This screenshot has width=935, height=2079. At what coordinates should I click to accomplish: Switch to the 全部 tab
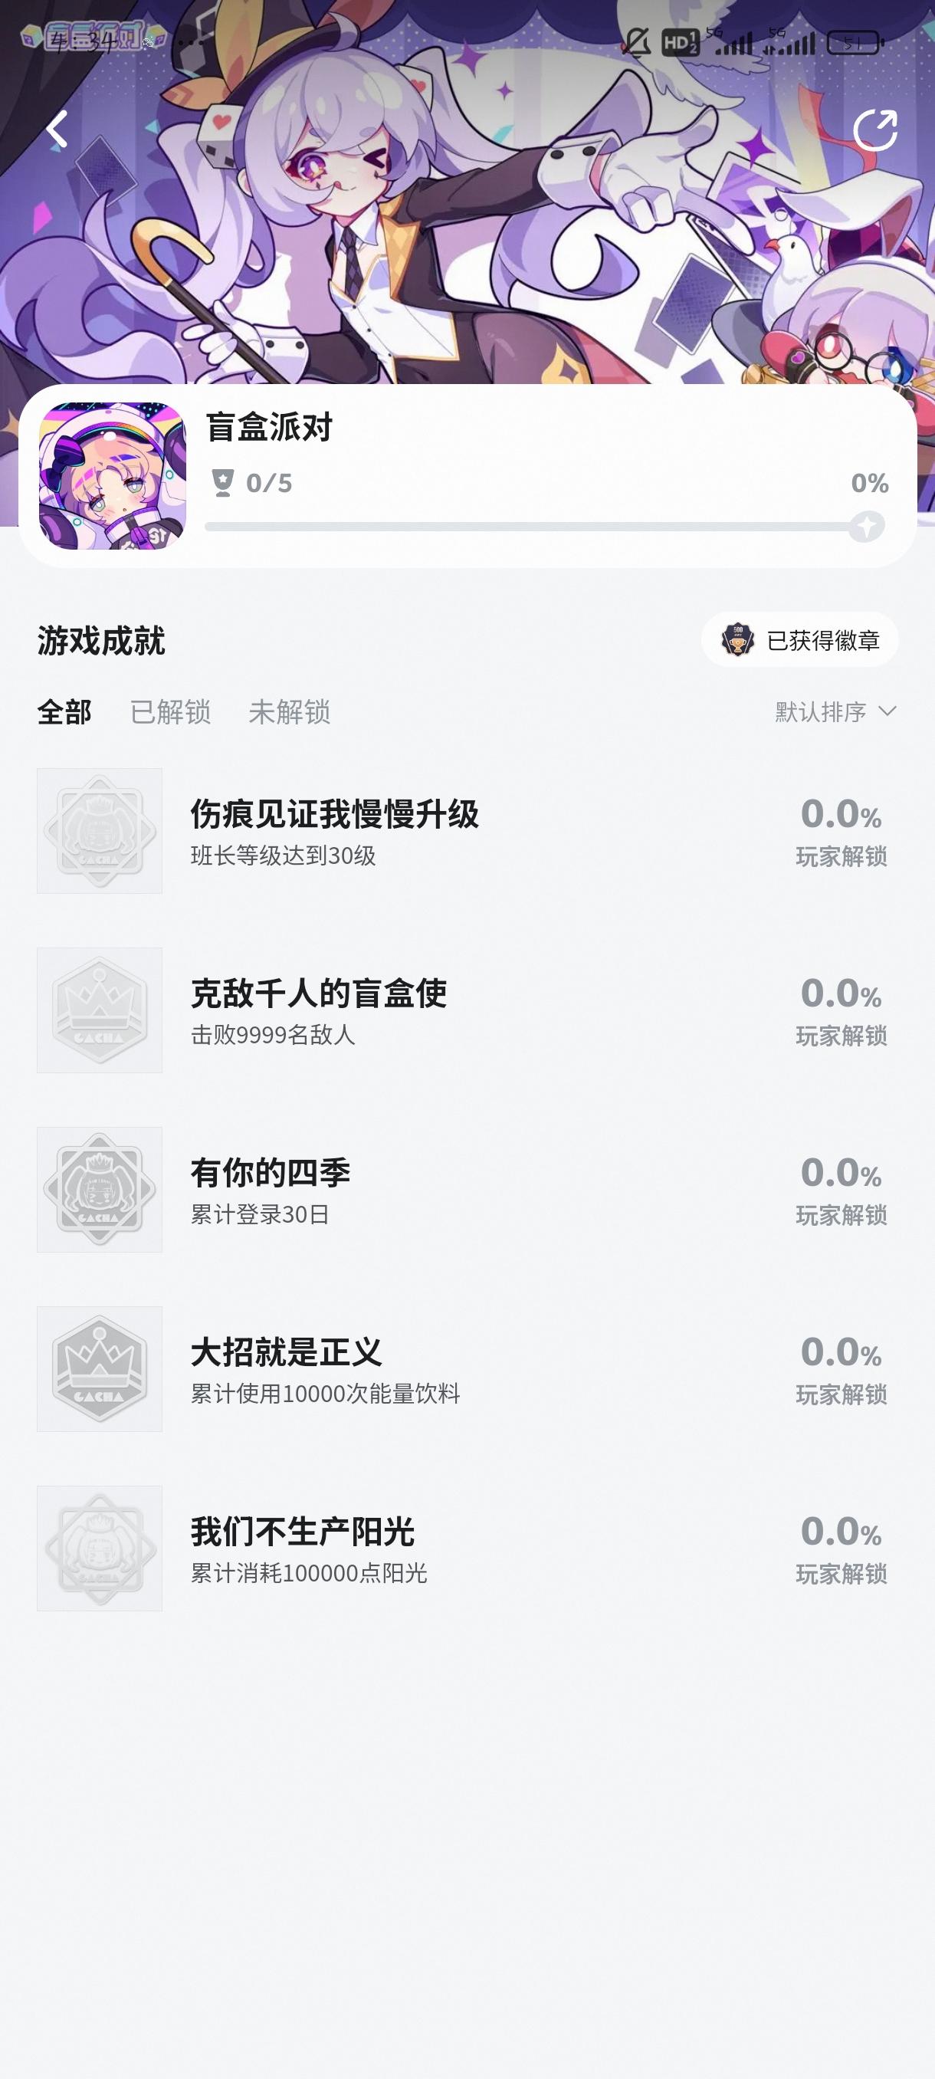pyautogui.click(x=64, y=712)
